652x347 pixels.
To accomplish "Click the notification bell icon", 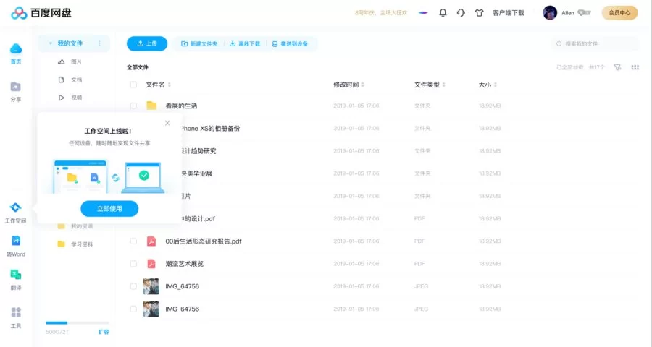I will [x=443, y=13].
